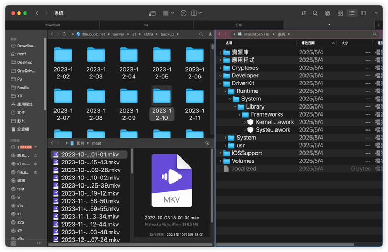Open the sidebar ellipsis options
The height and width of the screenshot is (252, 388).
[x=39, y=243]
